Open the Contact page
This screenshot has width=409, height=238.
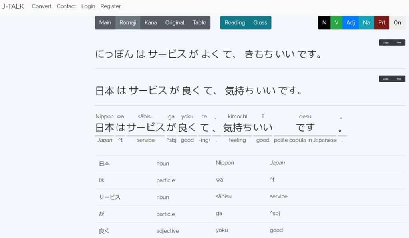(66, 6)
